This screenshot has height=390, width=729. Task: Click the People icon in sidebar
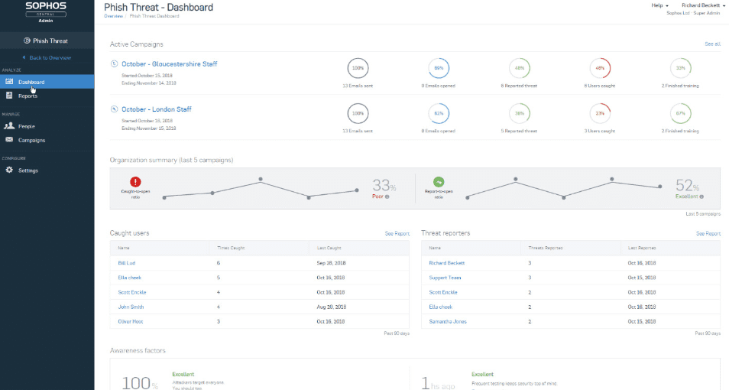(x=9, y=126)
